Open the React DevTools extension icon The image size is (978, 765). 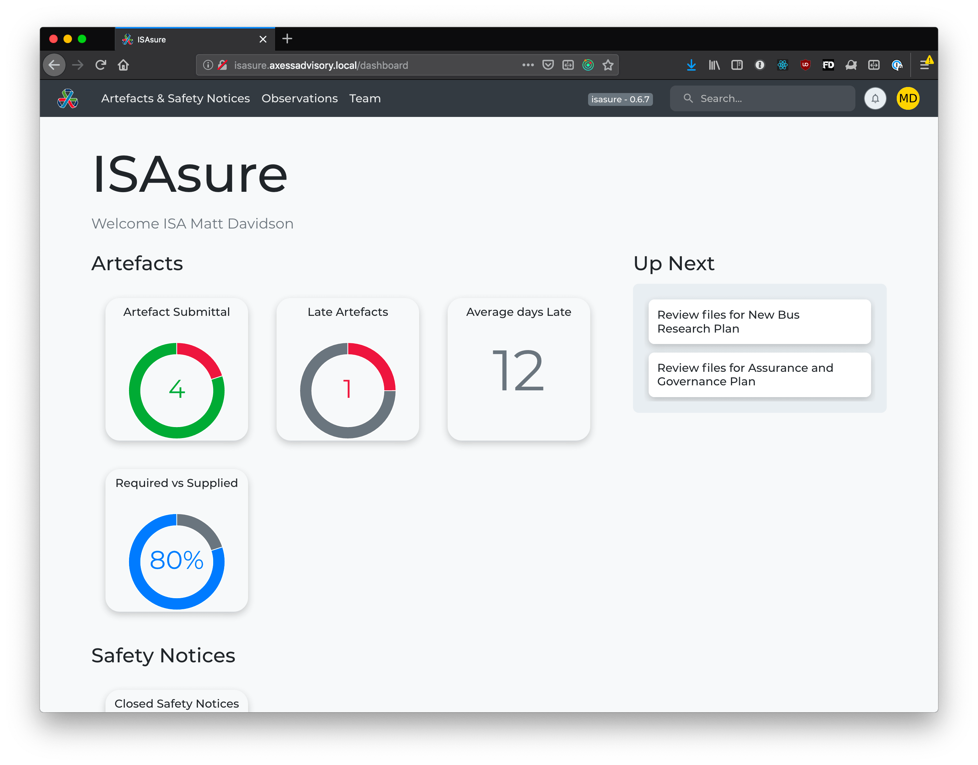coord(782,65)
